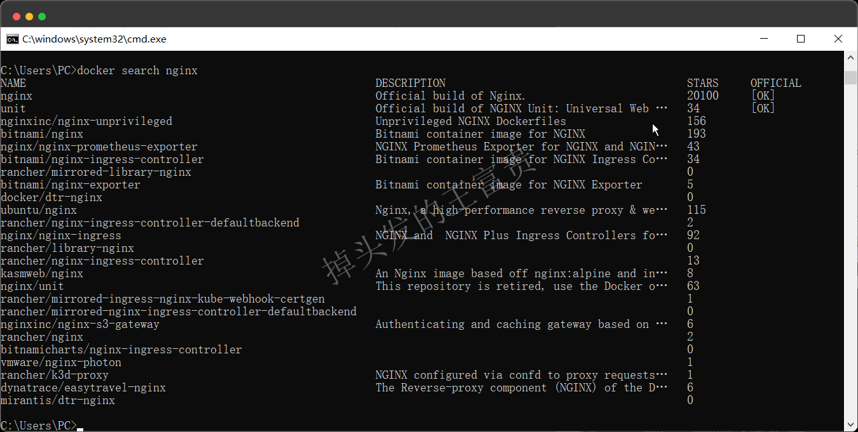Screen dimensions: 858x432
Task: Click the vertical scrollbar thumb
Action: 850,77
